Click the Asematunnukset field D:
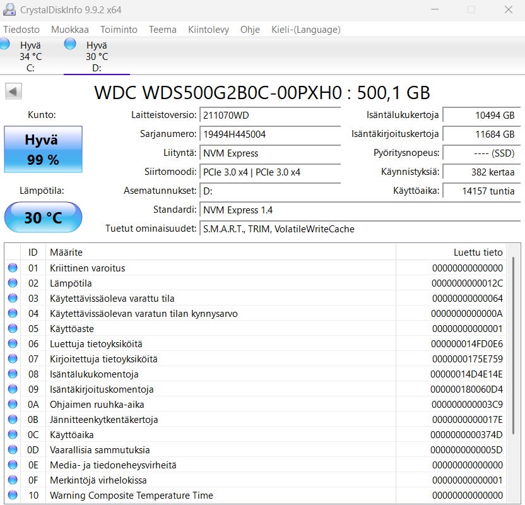Screen dimensions: 525x505 point(270,191)
